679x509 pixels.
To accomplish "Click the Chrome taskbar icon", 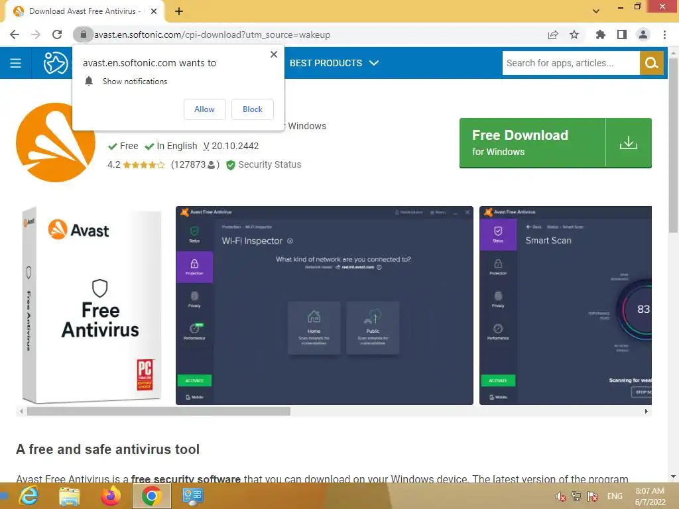I will click(151, 496).
